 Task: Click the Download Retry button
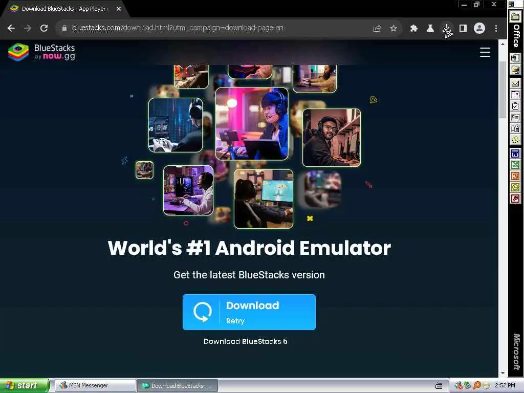click(x=249, y=312)
